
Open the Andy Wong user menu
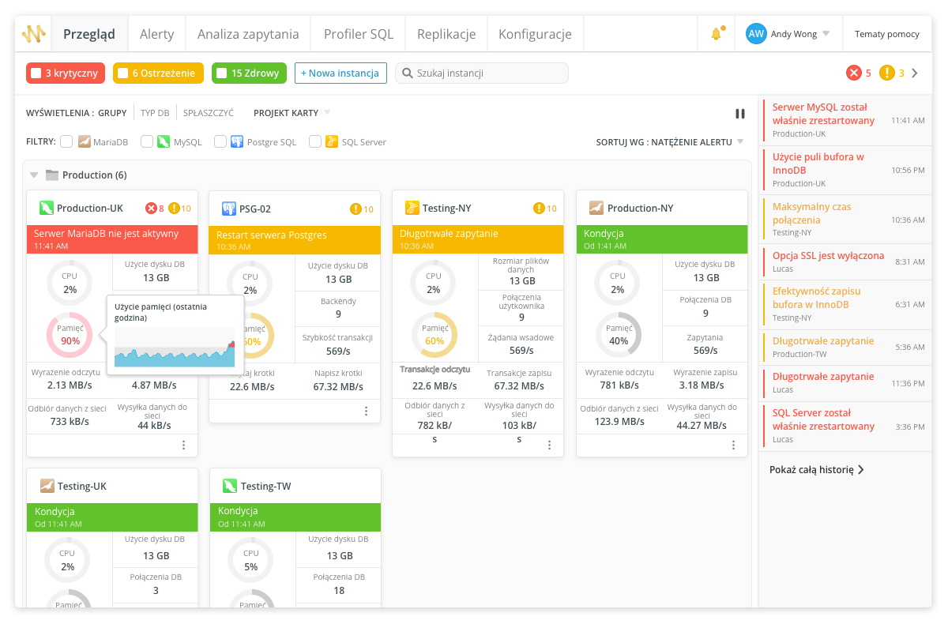(x=788, y=34)
